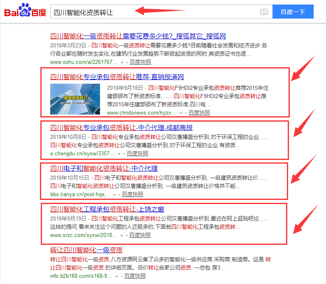326x284 pixels.
Task: Click the bbs.tianya.cn/post-hqx... URL text
Action: (79, 195)
